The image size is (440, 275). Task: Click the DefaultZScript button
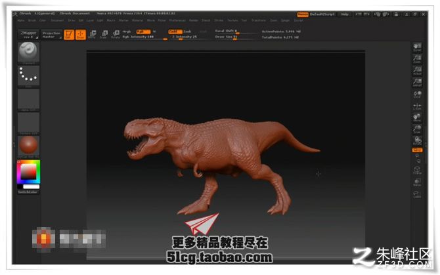tap(322, 14)
